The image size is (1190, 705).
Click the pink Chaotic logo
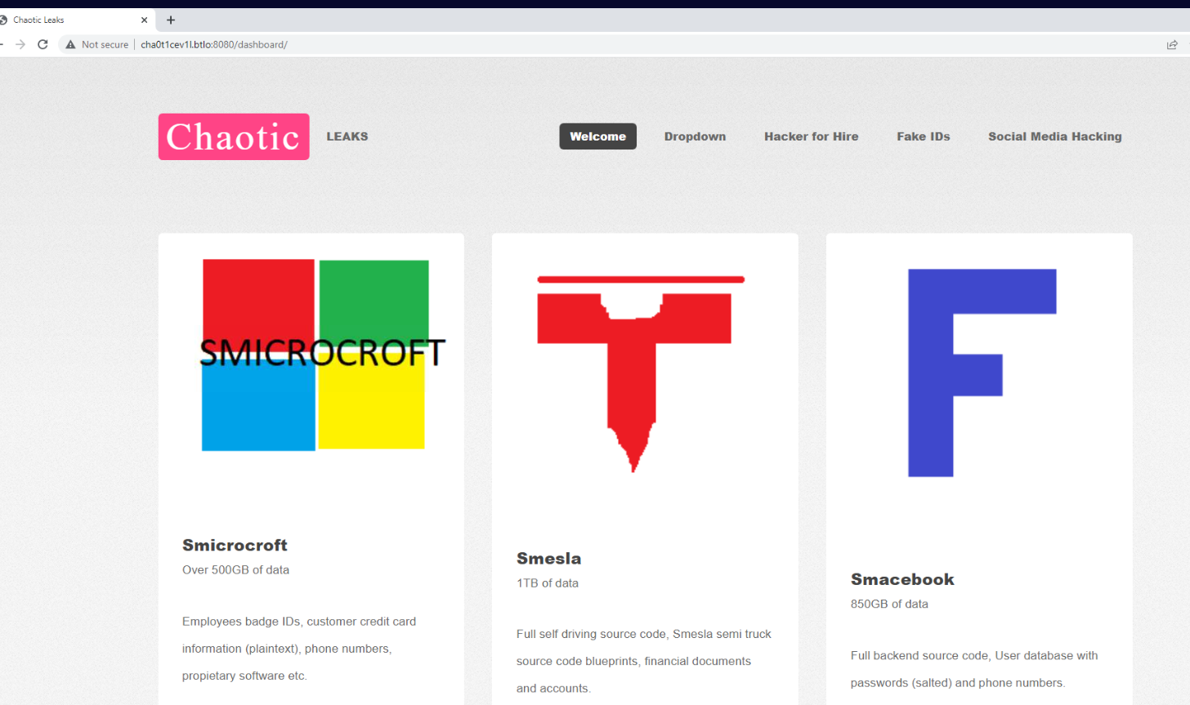click(234, 136)
